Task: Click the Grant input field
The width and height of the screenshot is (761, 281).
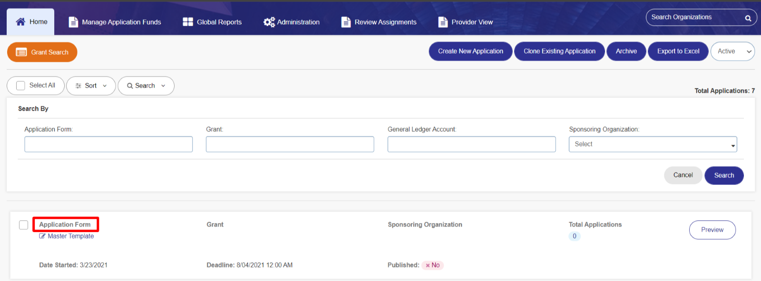Action: (x=290, y=144)
